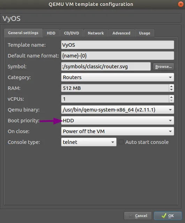Increase the vCPUs count with up arrow
Screen dimensions: 185x223
(171, 97)
